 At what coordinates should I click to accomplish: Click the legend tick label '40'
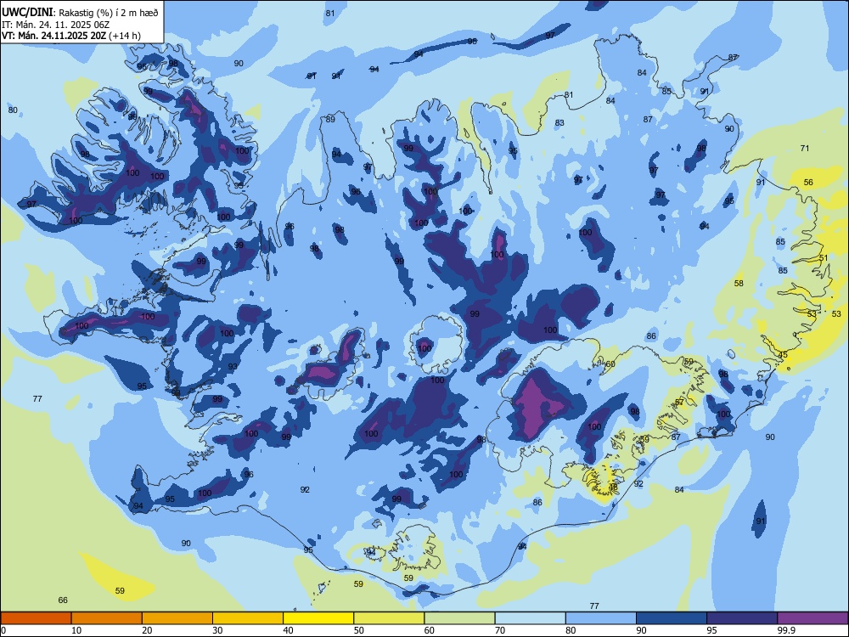coord(289,630)
